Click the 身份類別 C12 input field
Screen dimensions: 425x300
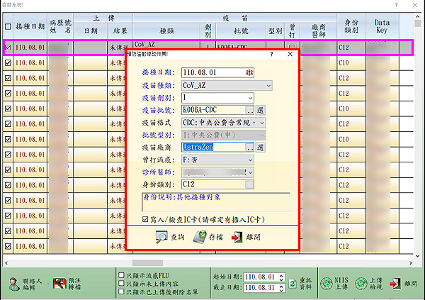(x=212, y=184)
